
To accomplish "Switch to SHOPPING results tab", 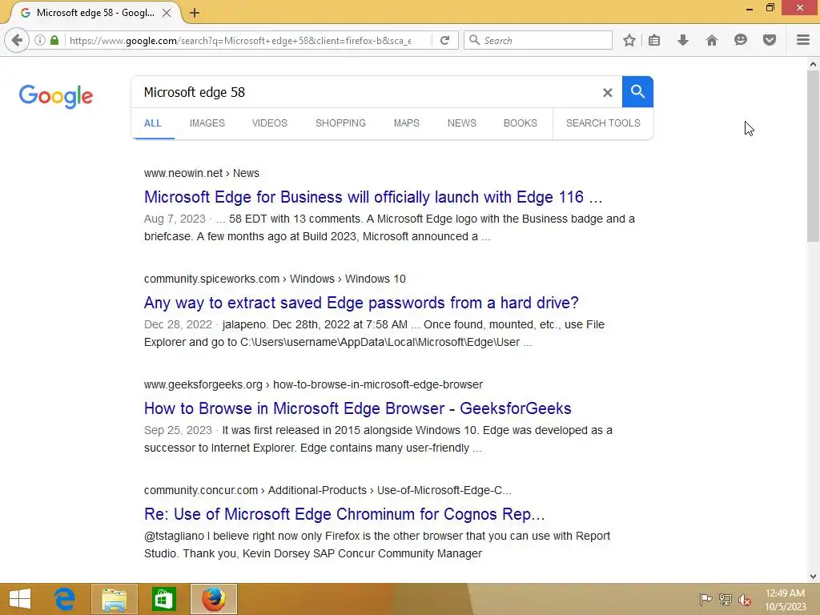I will point(340,123).
